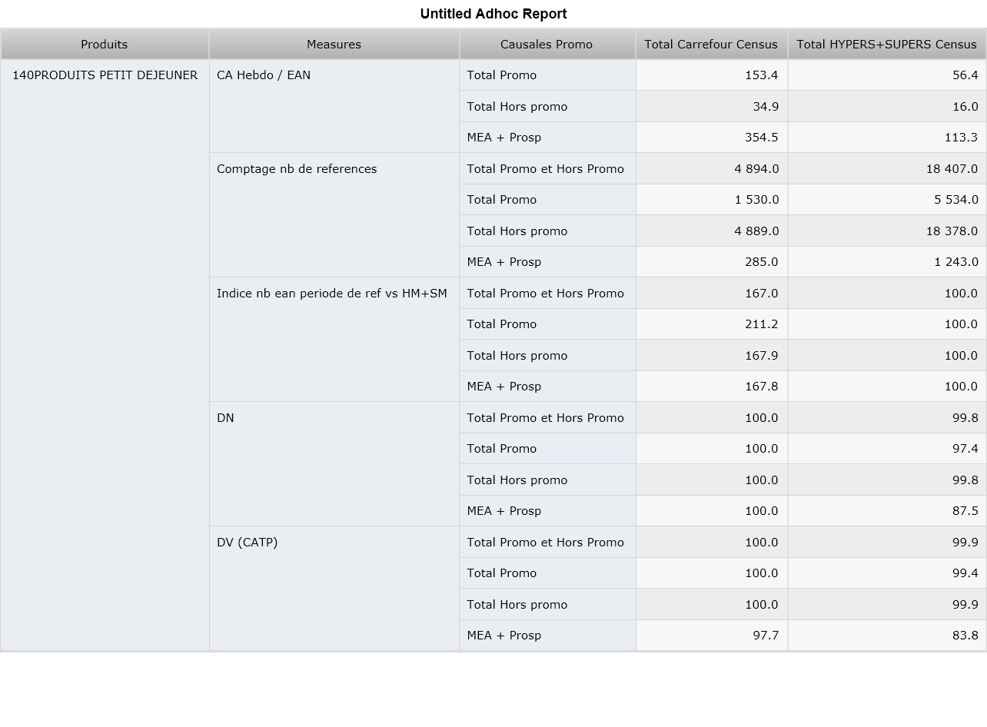Viewport: 987px width, 727px height.
Task: Click the 167.8 value cell
Action: pyautogui.click(x=712, y=387)
